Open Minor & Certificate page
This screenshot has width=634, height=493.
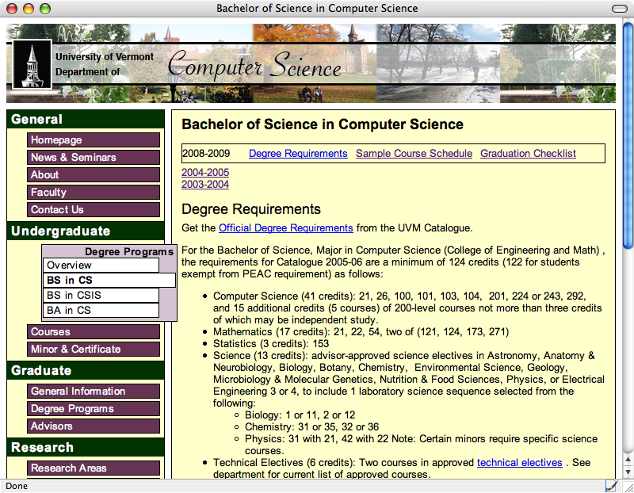(x=94, y=349)
